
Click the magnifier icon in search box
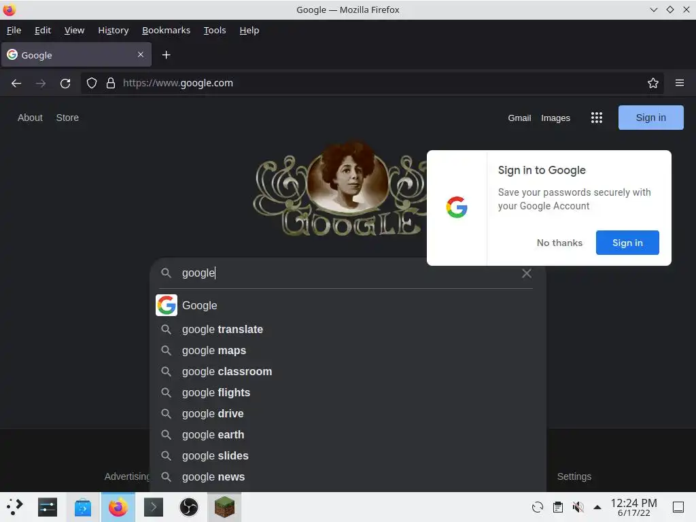coord(166,273)
